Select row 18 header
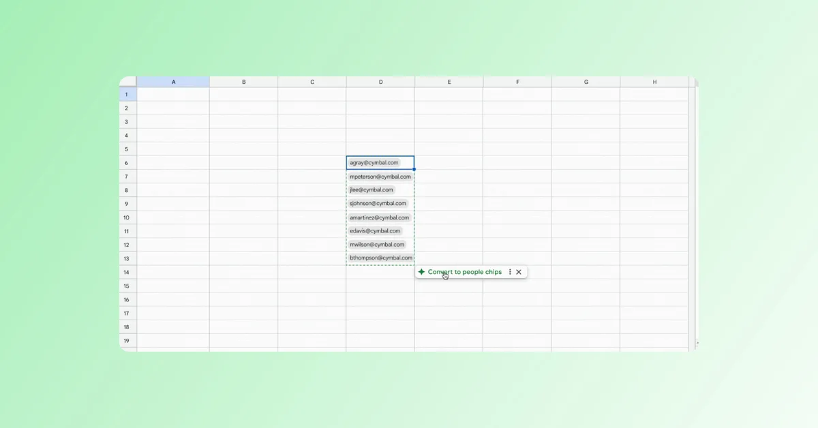The image size is (818, 428). click(128, 326)
